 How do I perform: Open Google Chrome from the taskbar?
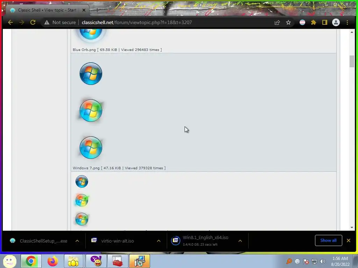pyautogui.click(x=31, y=261)
